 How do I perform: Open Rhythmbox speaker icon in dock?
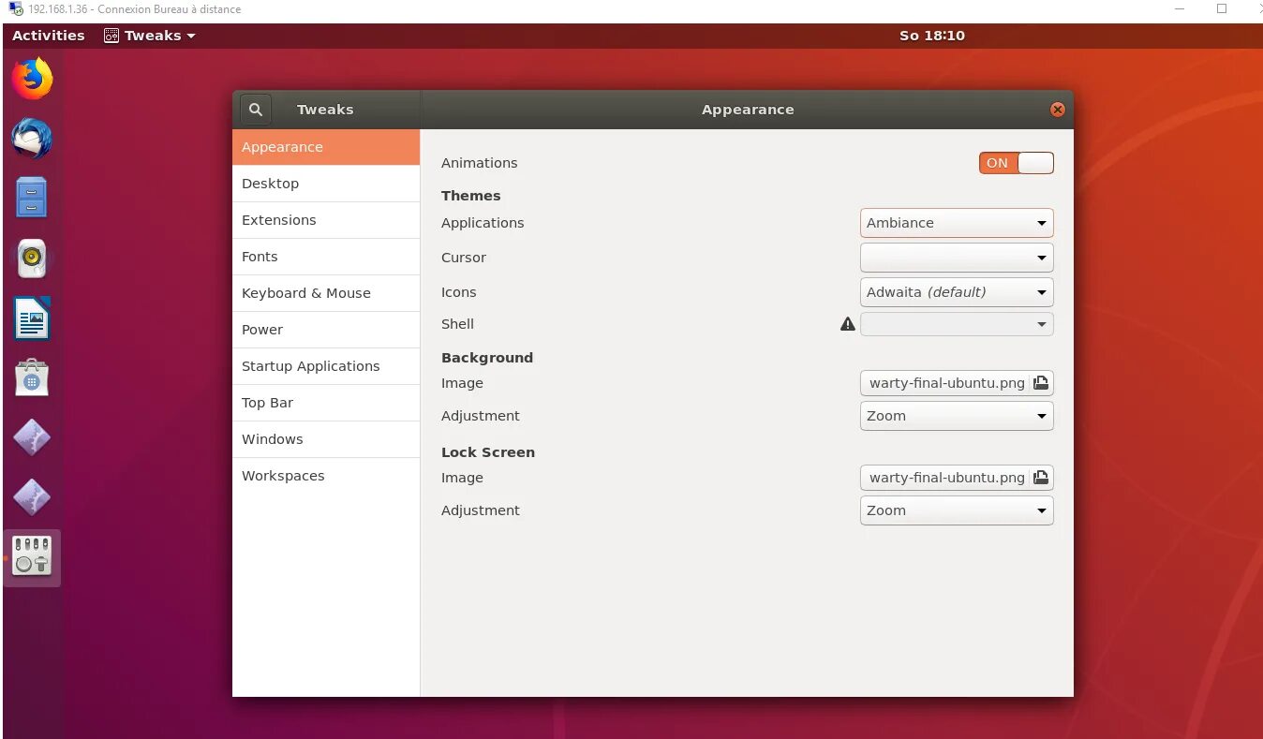(32, 259)
